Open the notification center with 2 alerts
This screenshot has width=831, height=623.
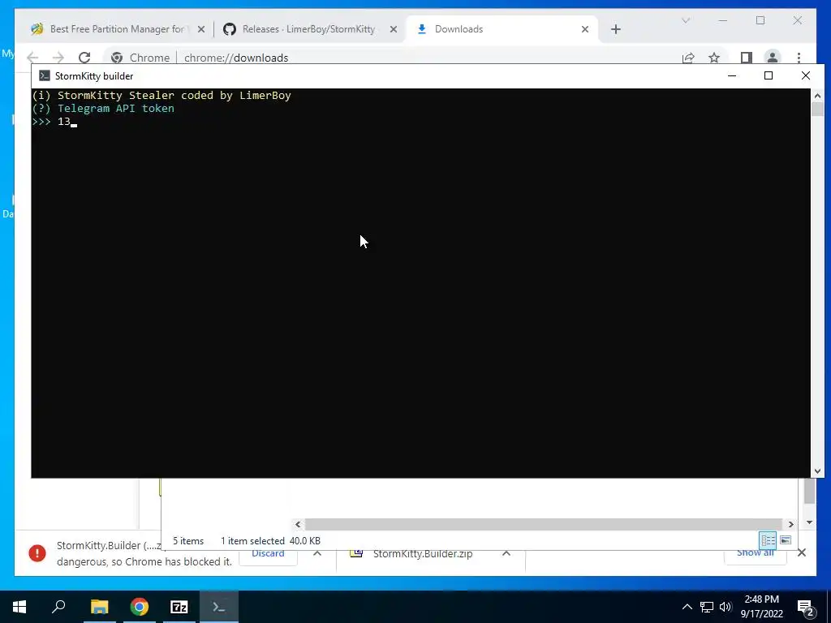[x=806, y=608]
